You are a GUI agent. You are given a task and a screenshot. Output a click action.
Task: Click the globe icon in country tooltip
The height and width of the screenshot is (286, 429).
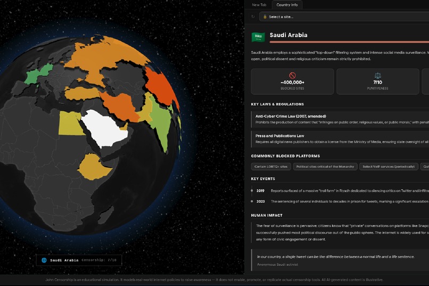[x=44, y=260]
